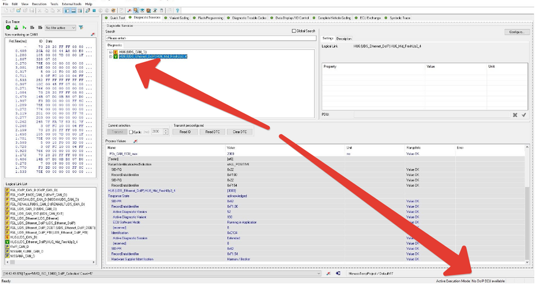Expand the HU6 (UDS_CAN_D) tree node
Viewport: 537px width, 287px height.
point(111,52)
